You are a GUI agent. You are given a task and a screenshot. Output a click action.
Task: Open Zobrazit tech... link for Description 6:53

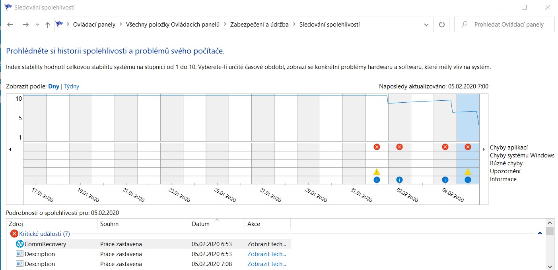point(266,254)
